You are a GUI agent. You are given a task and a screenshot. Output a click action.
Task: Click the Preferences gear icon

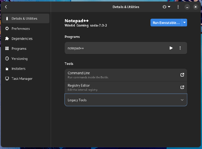tap(7, 29)
